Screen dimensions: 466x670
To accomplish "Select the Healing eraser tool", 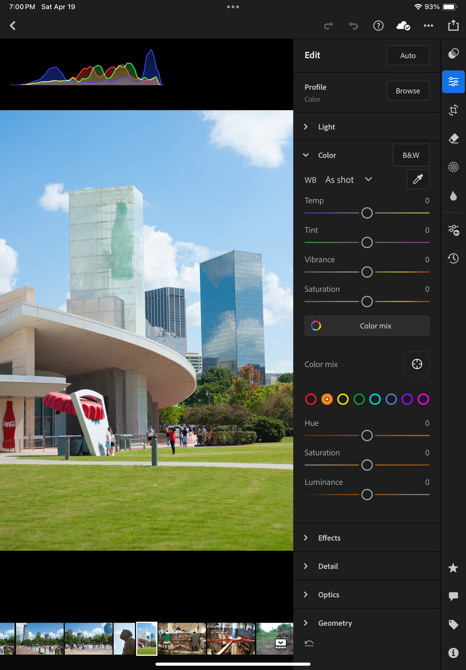I will click(453, 138).
